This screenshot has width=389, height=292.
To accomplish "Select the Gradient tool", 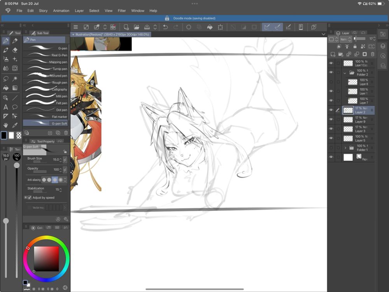I will tap(15, 88).
